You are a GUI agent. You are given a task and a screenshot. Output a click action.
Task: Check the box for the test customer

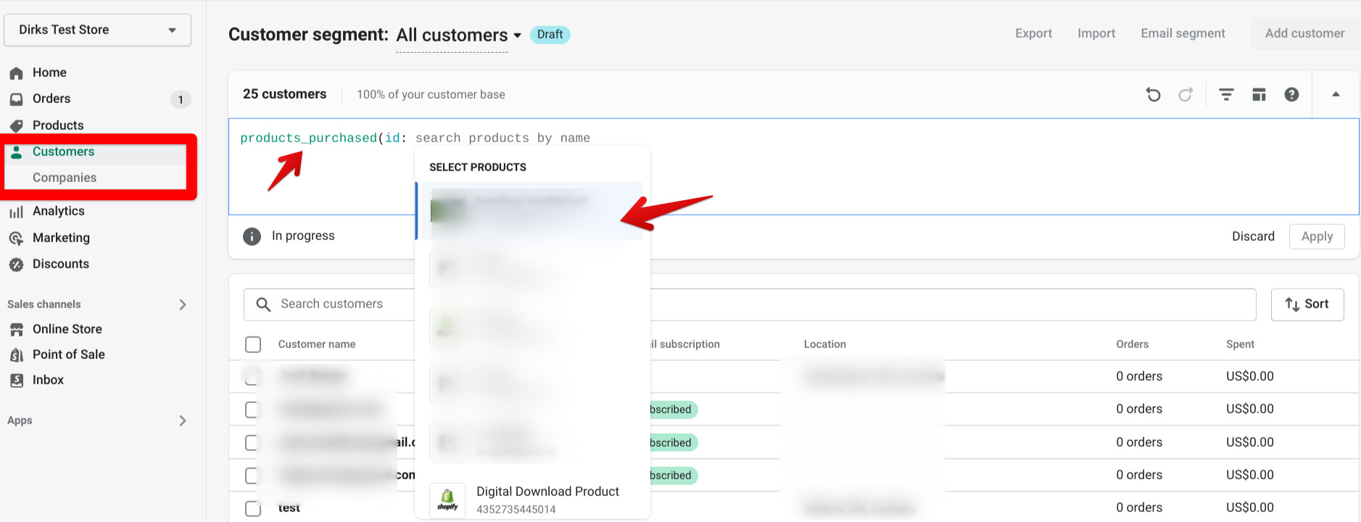coord(253,508)
